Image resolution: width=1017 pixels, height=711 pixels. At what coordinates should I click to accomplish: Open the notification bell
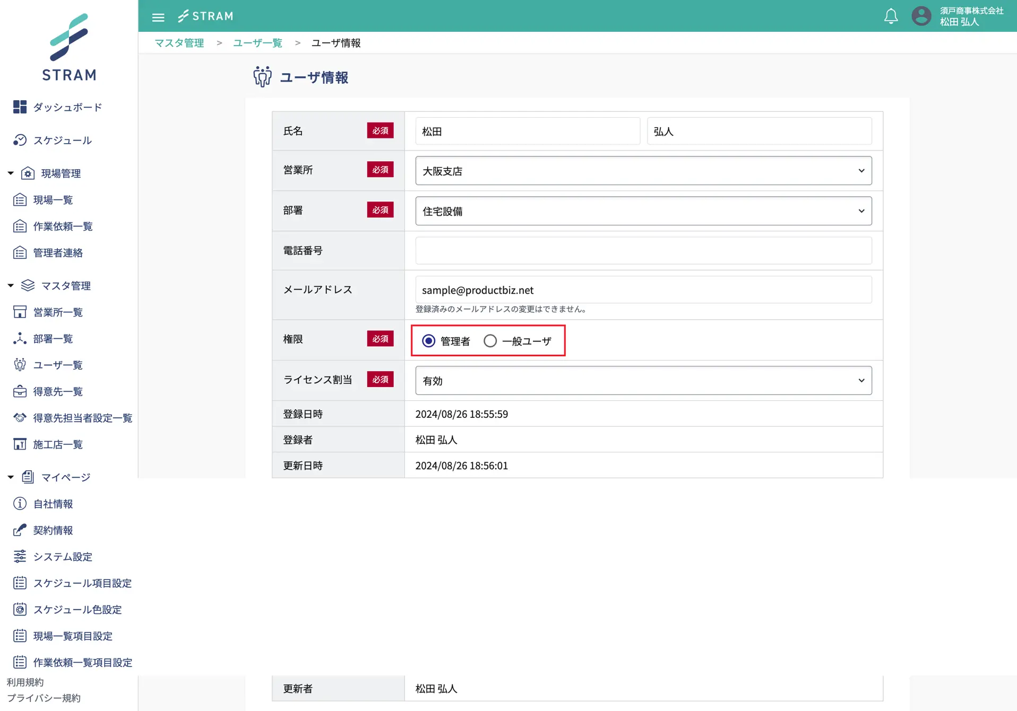(x=891, y=16)
